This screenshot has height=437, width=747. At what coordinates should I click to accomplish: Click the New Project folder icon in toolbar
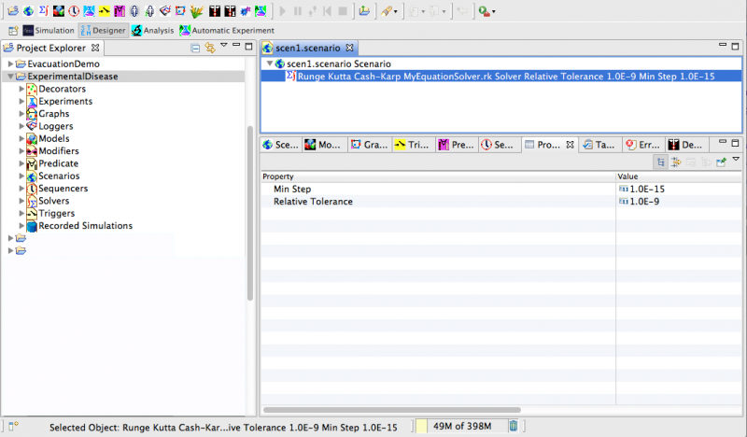13,10
